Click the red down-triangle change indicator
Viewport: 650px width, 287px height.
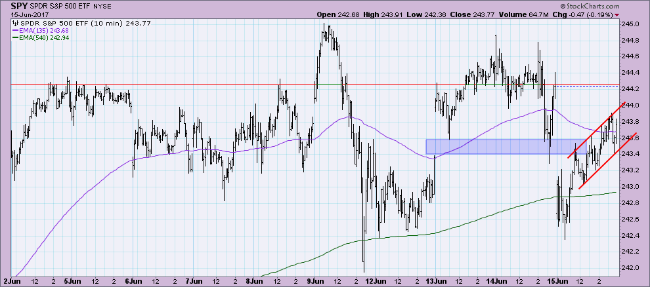tap(618, 15)
